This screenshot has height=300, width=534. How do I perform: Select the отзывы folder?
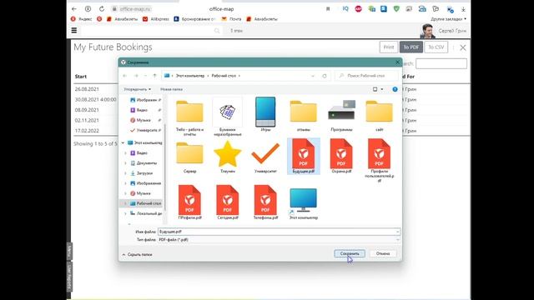tap(303, 116)
